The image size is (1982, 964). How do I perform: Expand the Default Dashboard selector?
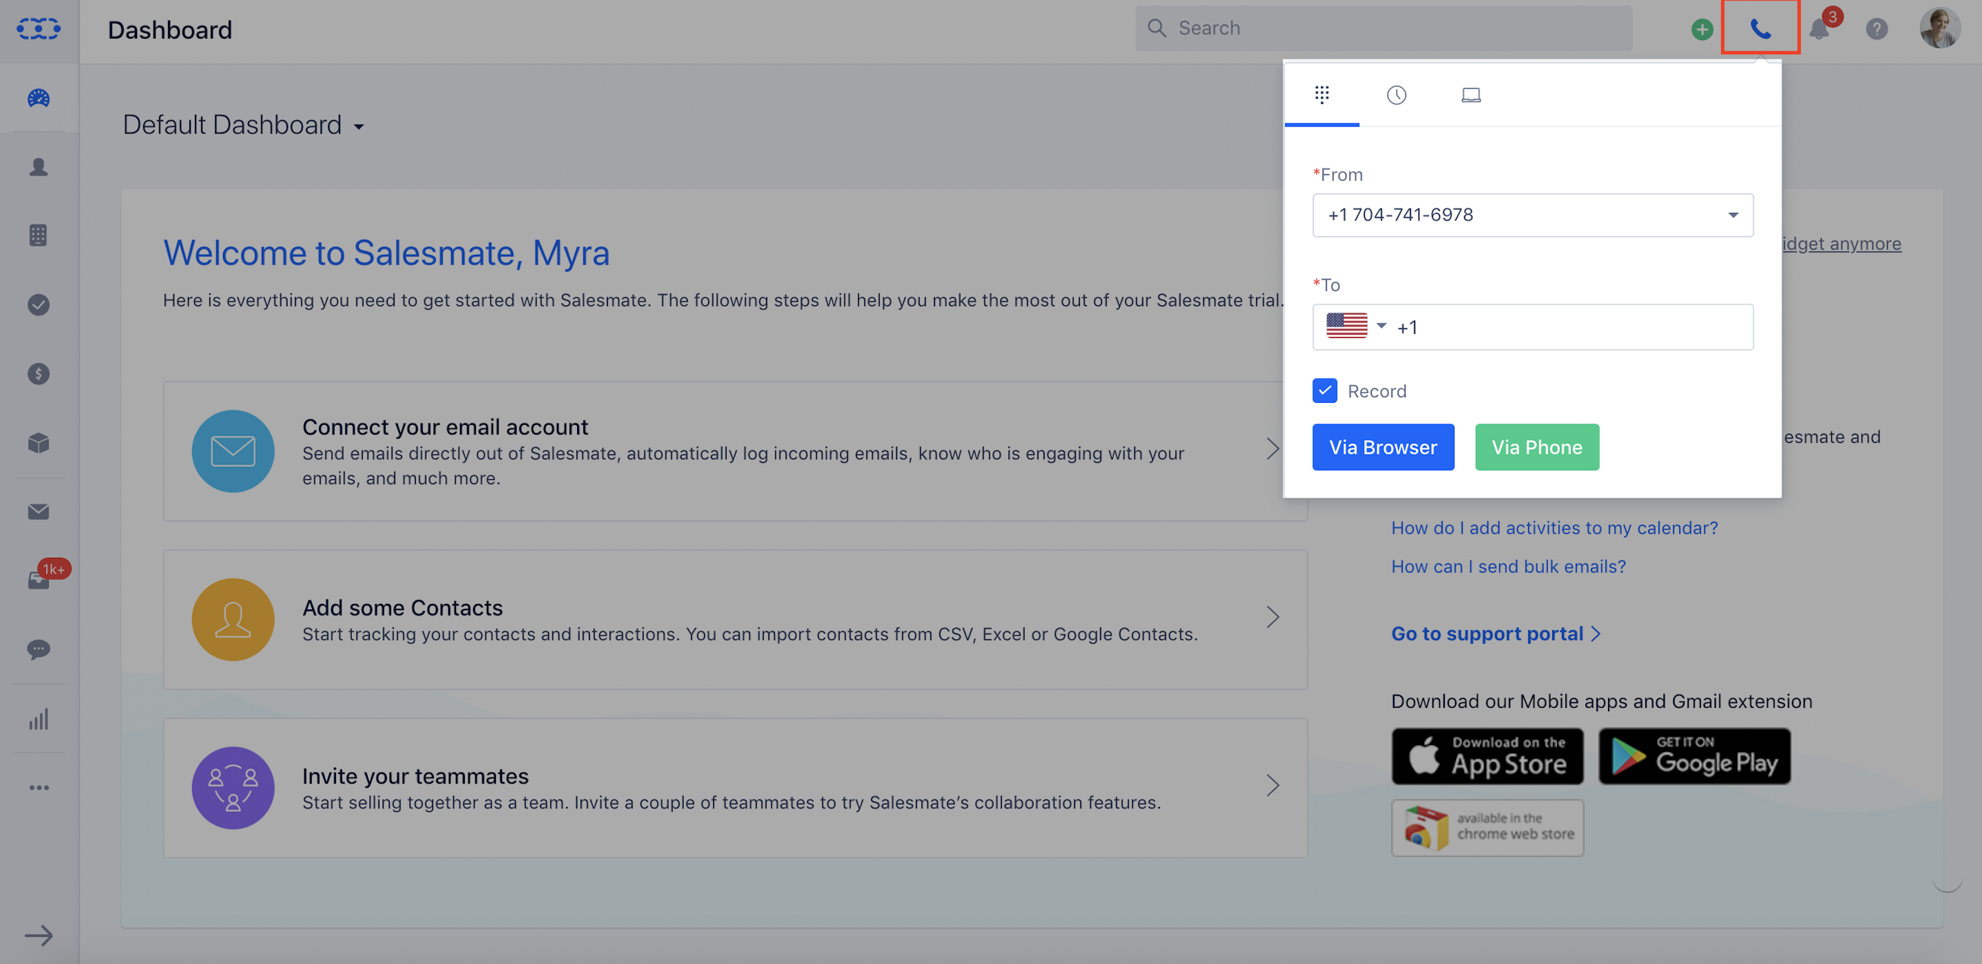click(243, 125)
